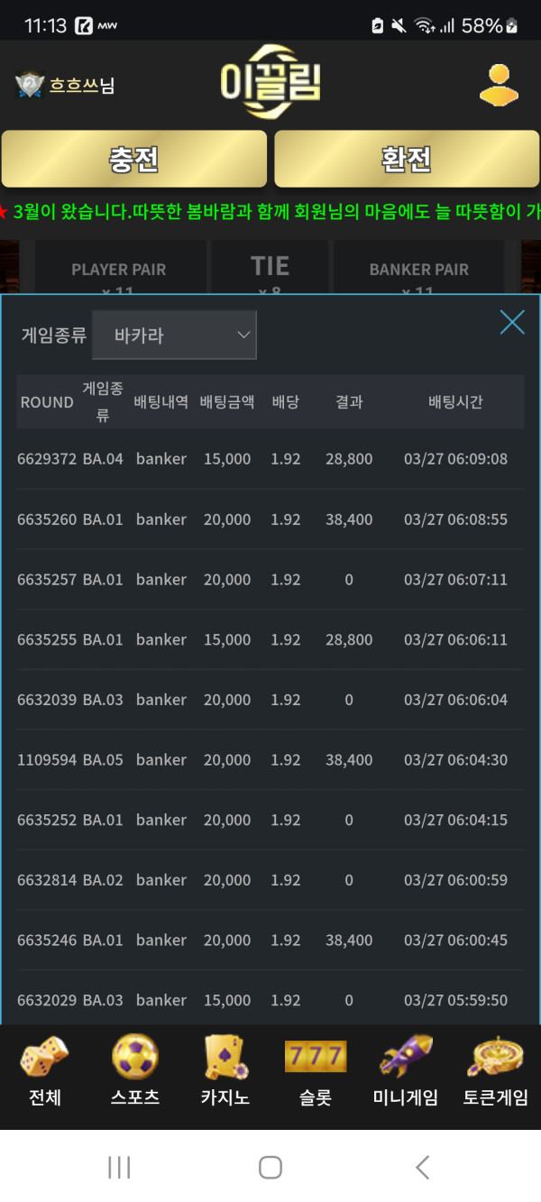Tap the Android home navigation button
This screenshot has height=1202, width=541.
[270, 1167]
